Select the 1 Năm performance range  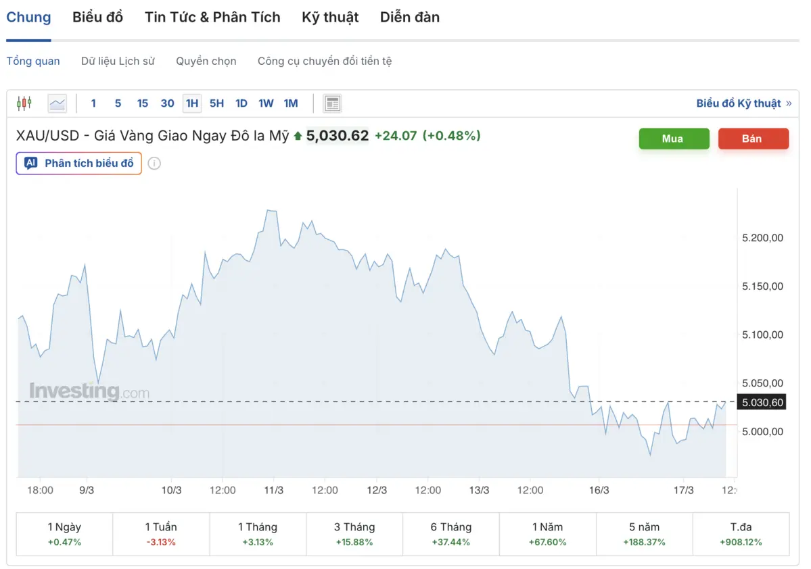[x=548, y=534]
